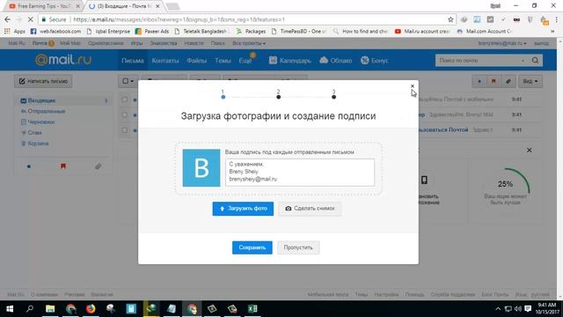563x317 pixels.
Task: Click the mail search field
Action: [x=478, y=61]
